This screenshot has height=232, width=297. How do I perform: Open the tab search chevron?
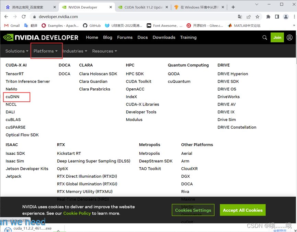257,4
